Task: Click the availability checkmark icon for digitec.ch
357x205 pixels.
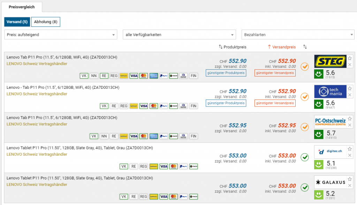Action: 305,157
